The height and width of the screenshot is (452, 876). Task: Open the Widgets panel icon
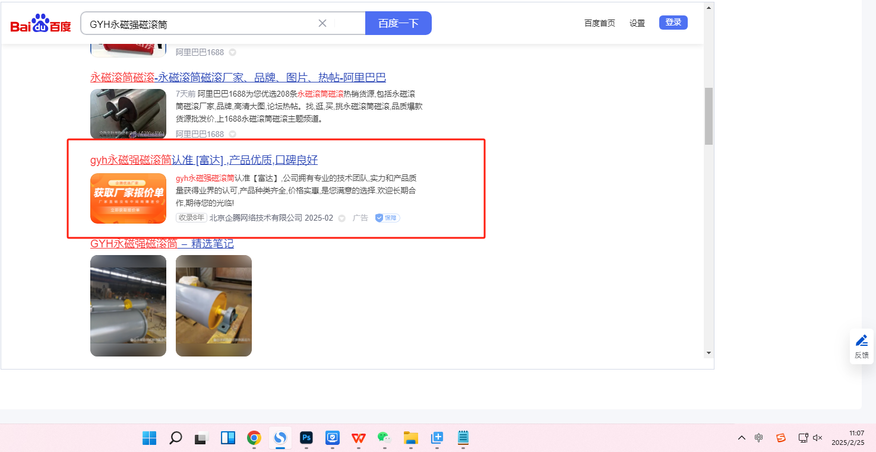pos(228,438)
